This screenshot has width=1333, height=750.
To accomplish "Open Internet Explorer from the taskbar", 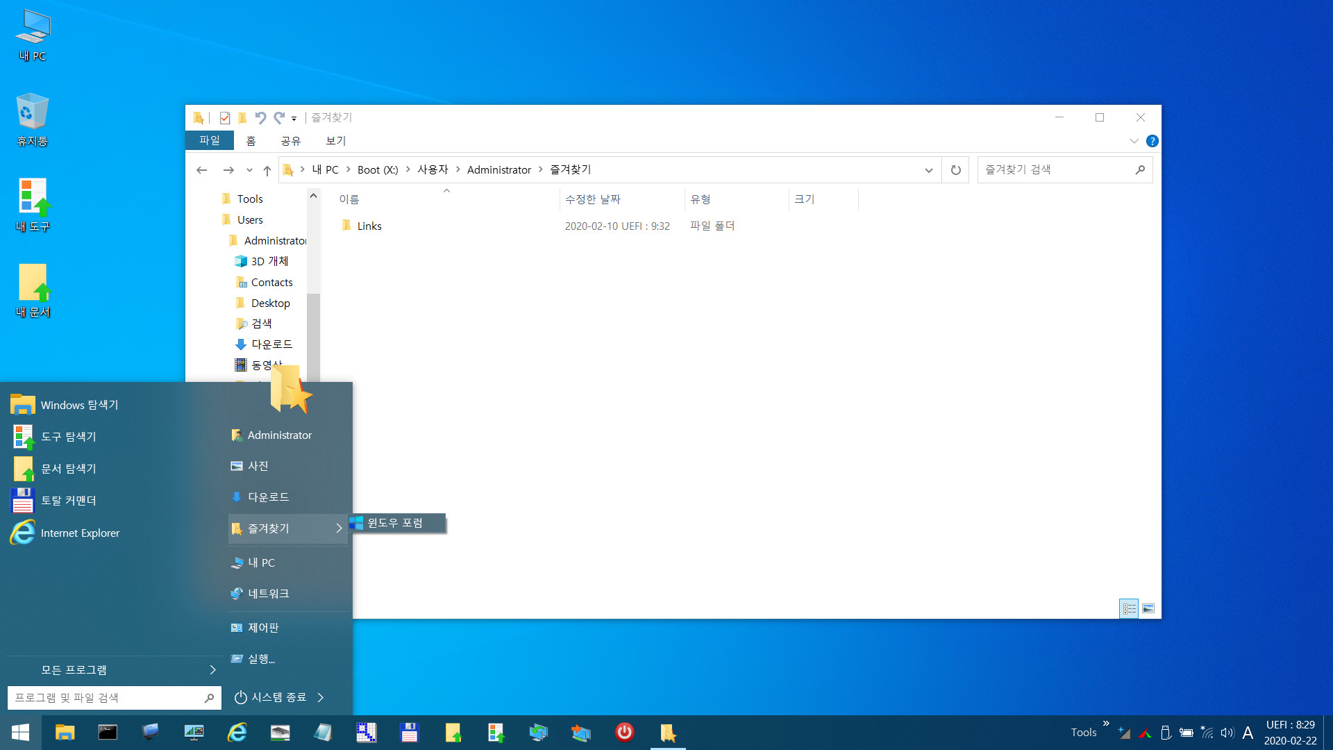I will 237,733.
